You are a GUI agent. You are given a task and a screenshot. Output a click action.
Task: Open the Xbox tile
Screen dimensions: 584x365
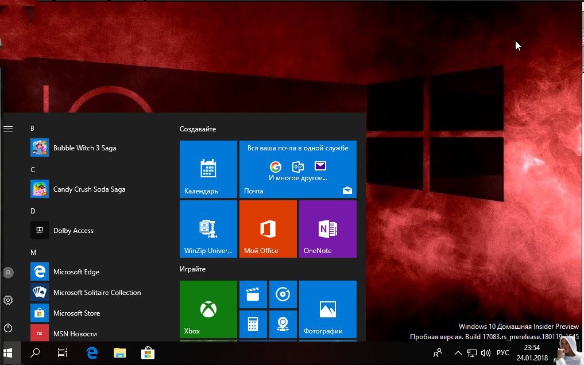pyautogui.click(x=208, y=309)
